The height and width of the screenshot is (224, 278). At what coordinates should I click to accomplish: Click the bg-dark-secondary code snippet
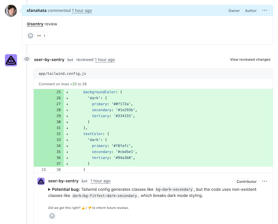(x=174, y=189)
